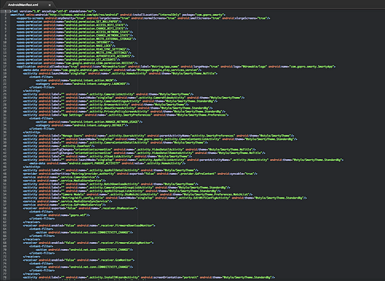Click the google_play_services_version meta-data value

[167, 70]
